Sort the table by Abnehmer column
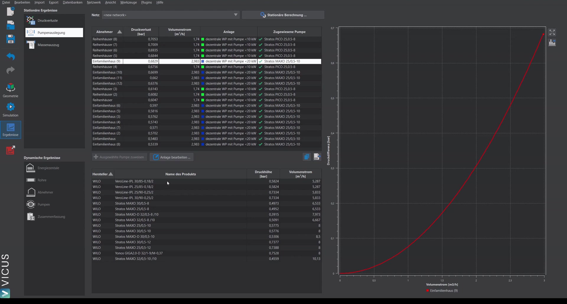This screenshot has width=567, height=304. coord(107,32)
